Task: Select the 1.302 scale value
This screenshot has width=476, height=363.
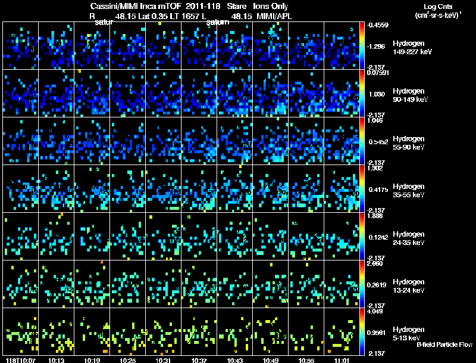Action: 375,168
